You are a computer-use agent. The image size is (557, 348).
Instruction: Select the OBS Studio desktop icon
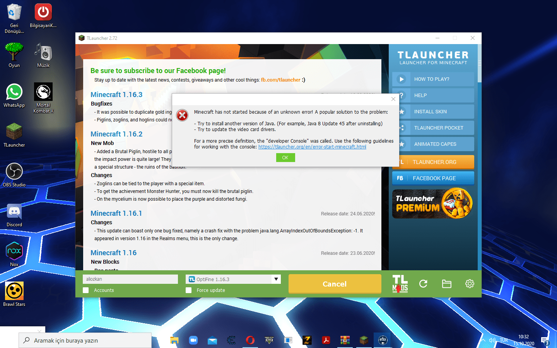pyautogui.click(x=14, y=175)
